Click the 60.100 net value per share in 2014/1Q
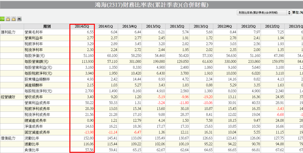The height and width of the screenshot is (153, 303). click(x=112, y=56)
